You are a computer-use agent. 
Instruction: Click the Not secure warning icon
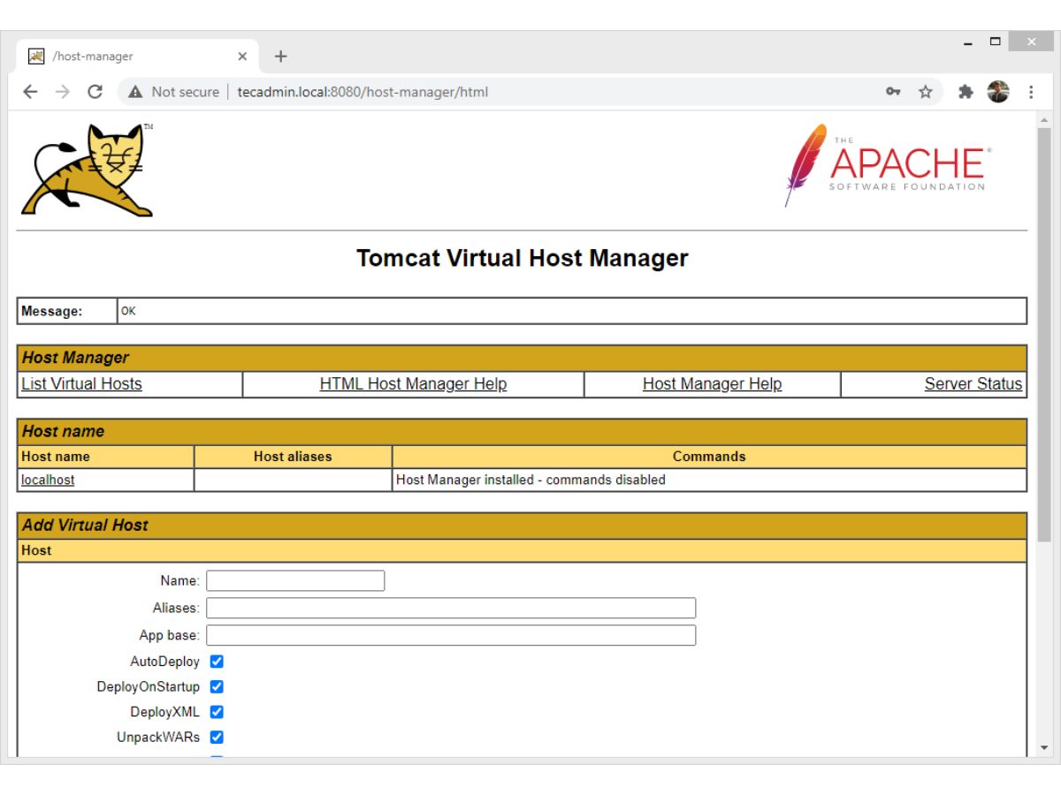tap(135, 92)
